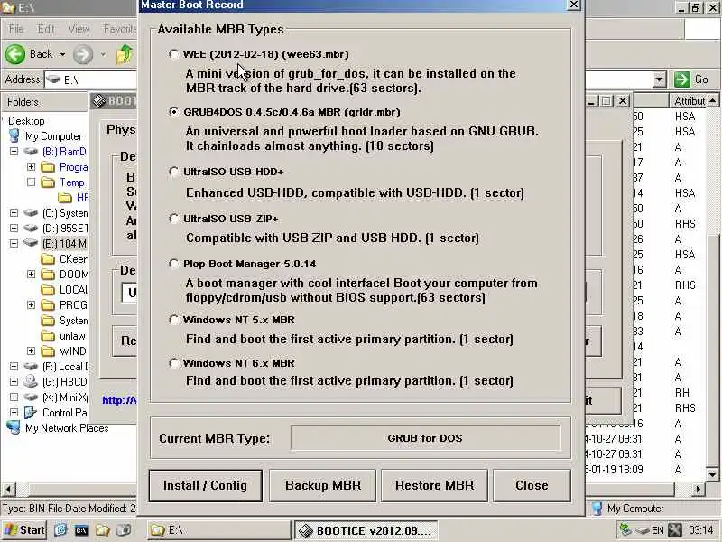The height and width of the screenshot is (542, 722).
Task: Expand the Program folder under B: drive
Action: click(x=31, y=166)
